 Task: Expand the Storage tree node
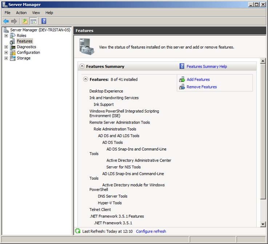pyautogui.click(x=6, y=58)
